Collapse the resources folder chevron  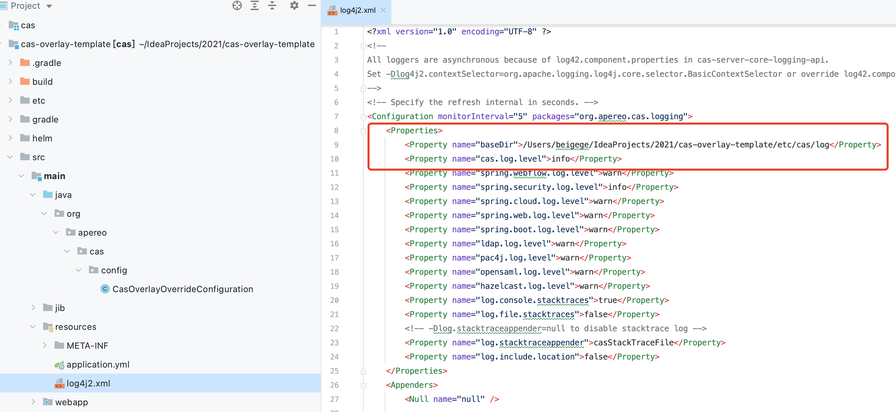[x=33, y=327]
